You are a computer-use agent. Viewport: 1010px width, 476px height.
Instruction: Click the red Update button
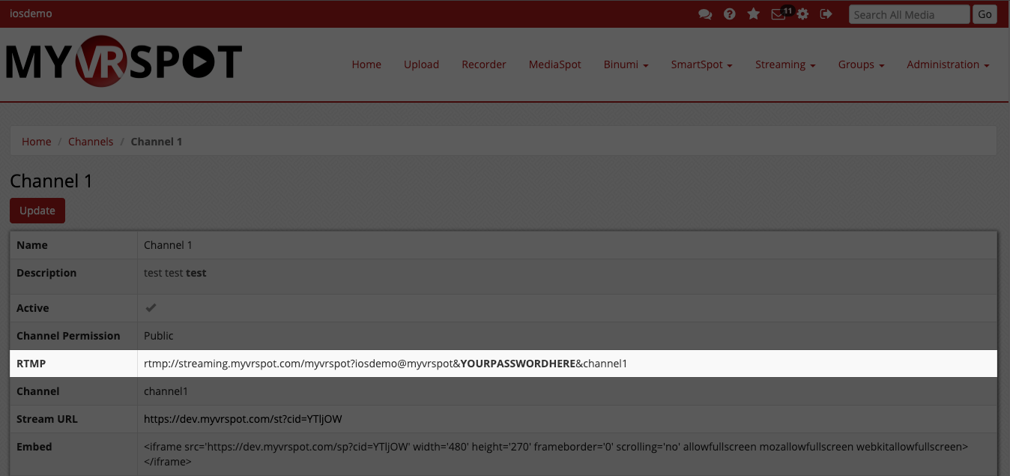point(37,211)
